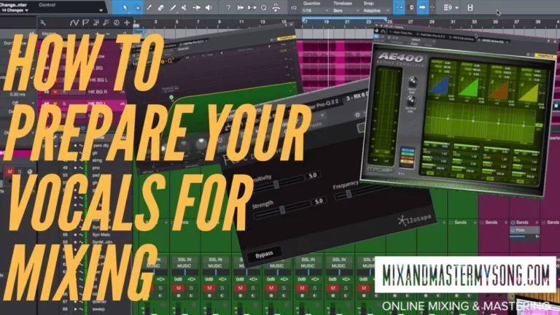
Task: Click bar 17 on the timeline ruler
Action: 305,22
